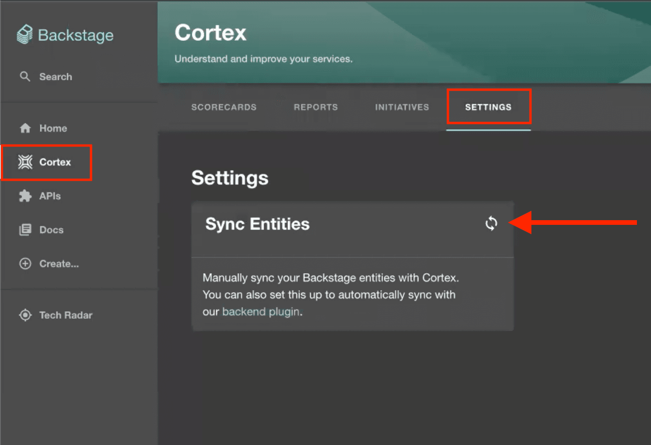
Task: Click the APIs puzzle piece icon
Action: coord(25,196)
